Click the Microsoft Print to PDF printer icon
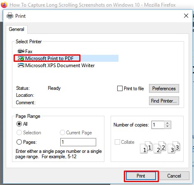This screenshot has width=194, height=185. (x=21, y=59)
